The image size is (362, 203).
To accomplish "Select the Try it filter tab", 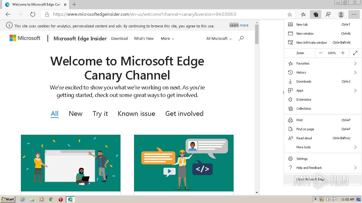I will [100, 114].
